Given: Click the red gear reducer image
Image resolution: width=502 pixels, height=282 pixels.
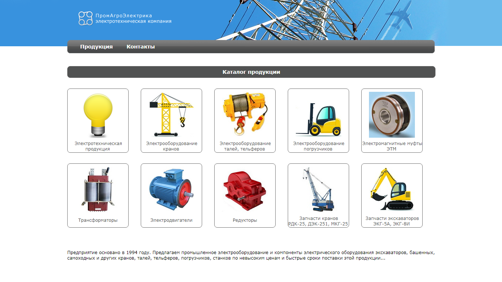Looking at the screenshot, I should click(x=245, y=190).
